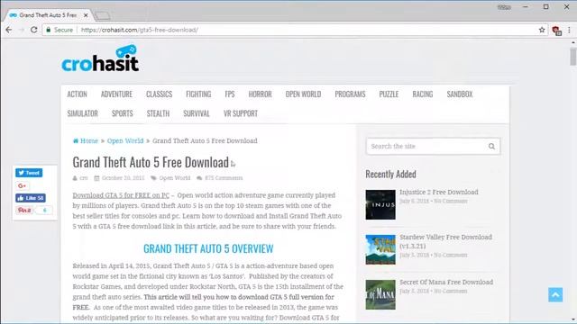Click the cro author link

(84, 178)
